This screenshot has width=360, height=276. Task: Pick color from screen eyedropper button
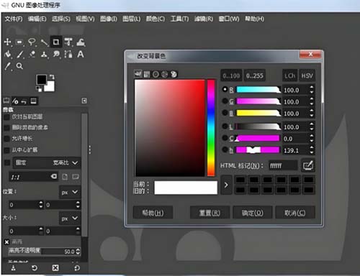coord(308,165)
